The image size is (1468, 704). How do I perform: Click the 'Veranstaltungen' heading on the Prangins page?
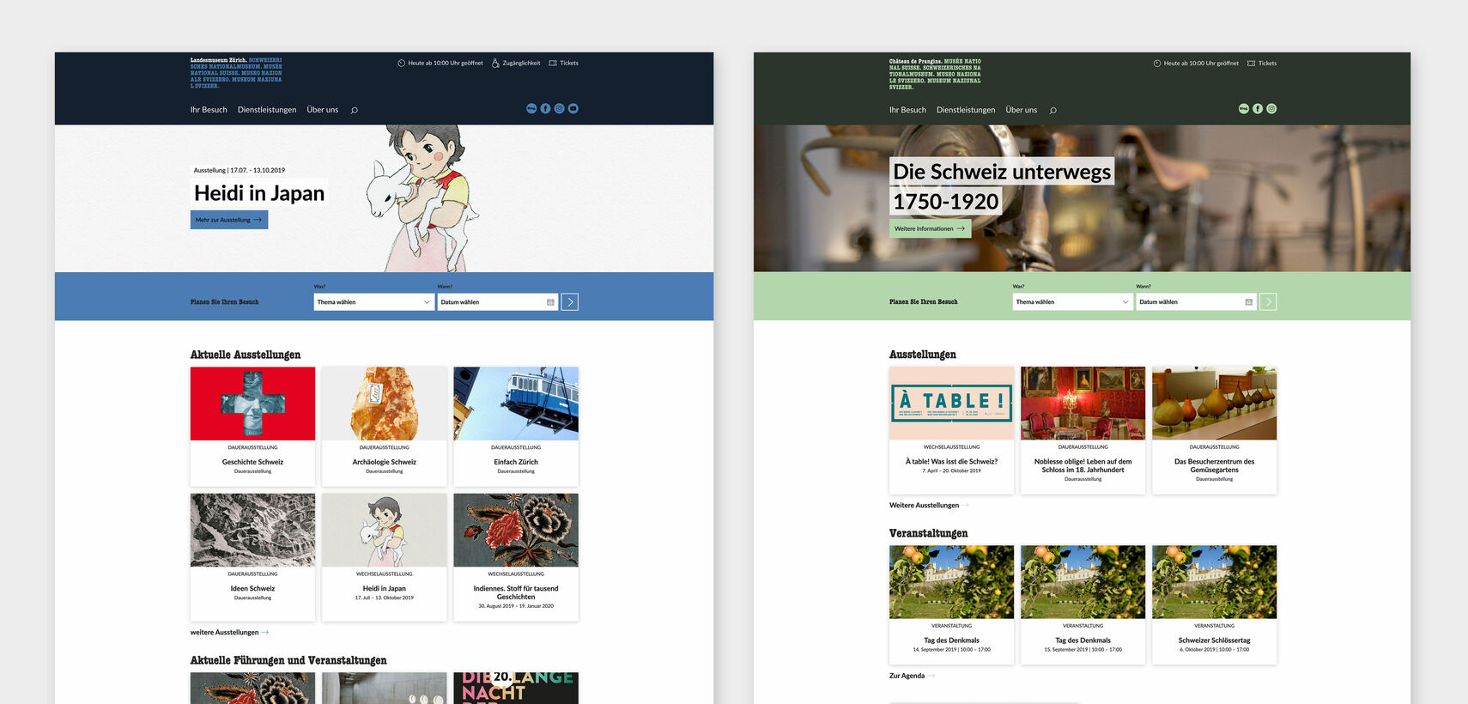point(928,533)
